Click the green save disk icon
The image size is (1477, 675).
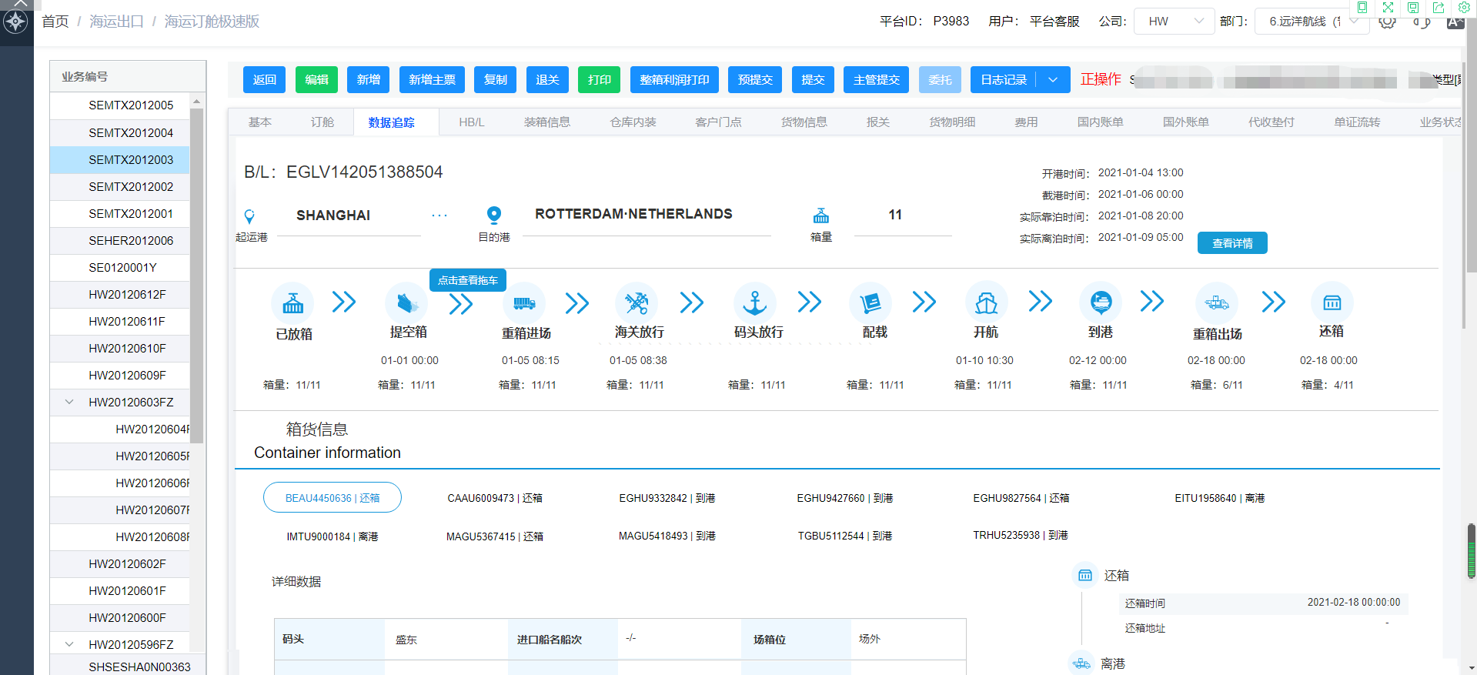click(1413, 7)
